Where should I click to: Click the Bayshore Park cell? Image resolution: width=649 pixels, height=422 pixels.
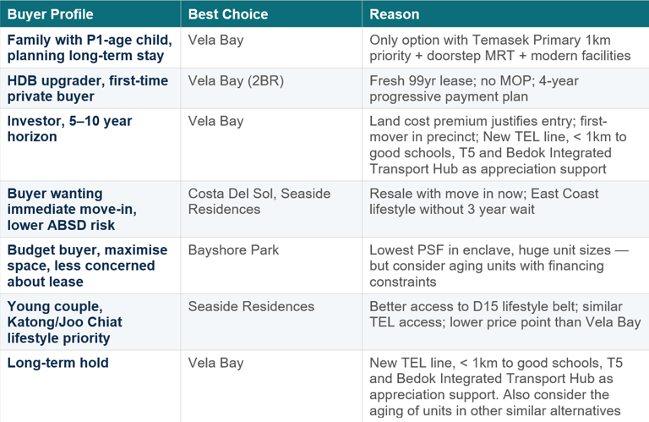tap(233, 250)
